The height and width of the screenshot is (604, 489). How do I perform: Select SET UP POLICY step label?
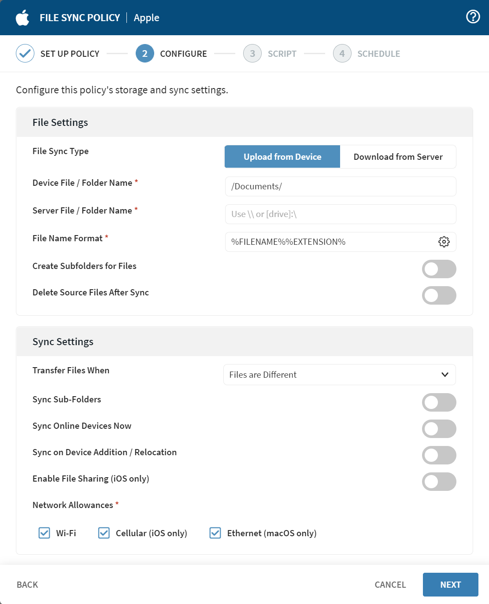(70, 54)
